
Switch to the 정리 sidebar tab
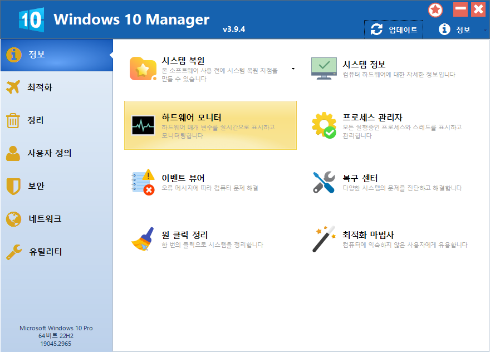57,120
